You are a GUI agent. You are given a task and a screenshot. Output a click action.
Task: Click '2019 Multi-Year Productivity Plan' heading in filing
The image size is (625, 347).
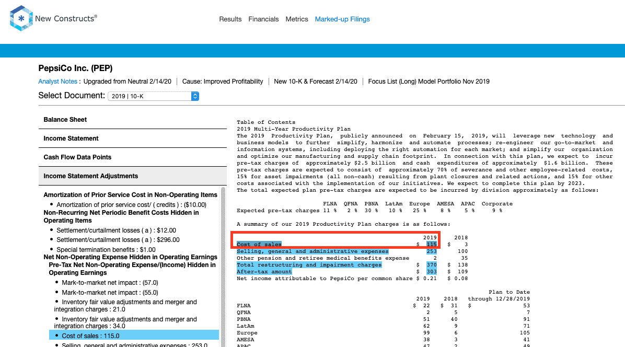coord(294,129)
